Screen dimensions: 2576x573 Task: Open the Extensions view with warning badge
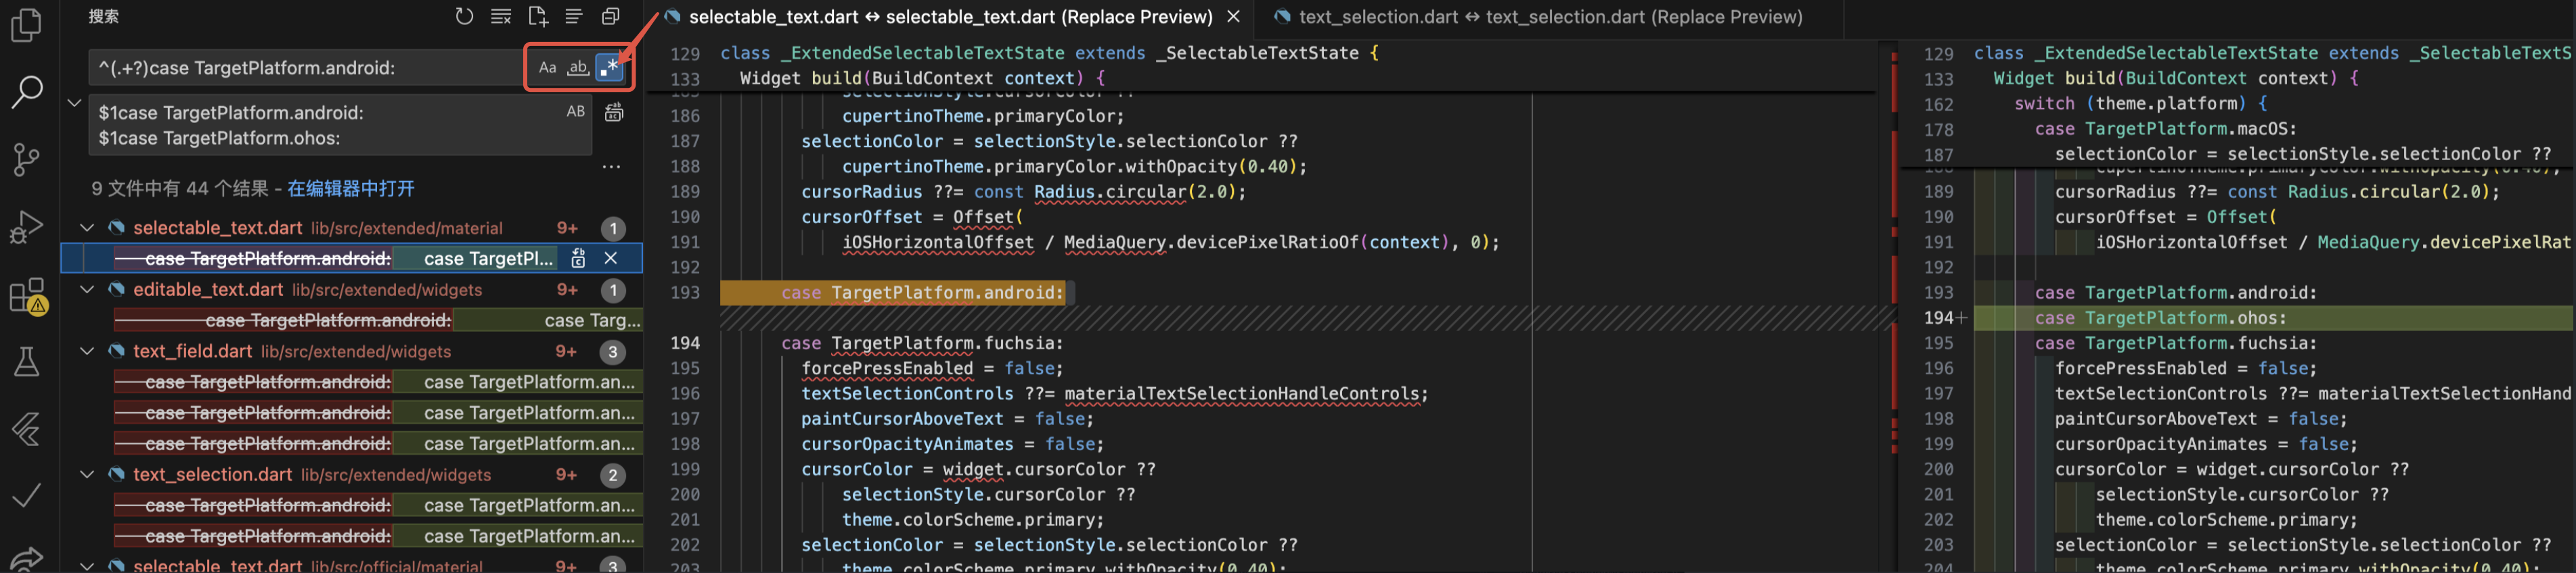[x=27, y=295]
